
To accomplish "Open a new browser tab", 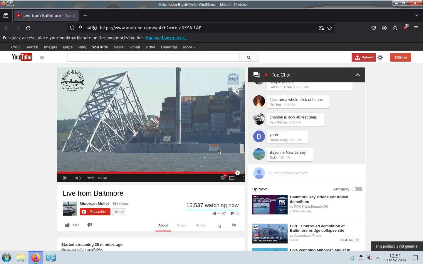I will click(x=85, y=16).
